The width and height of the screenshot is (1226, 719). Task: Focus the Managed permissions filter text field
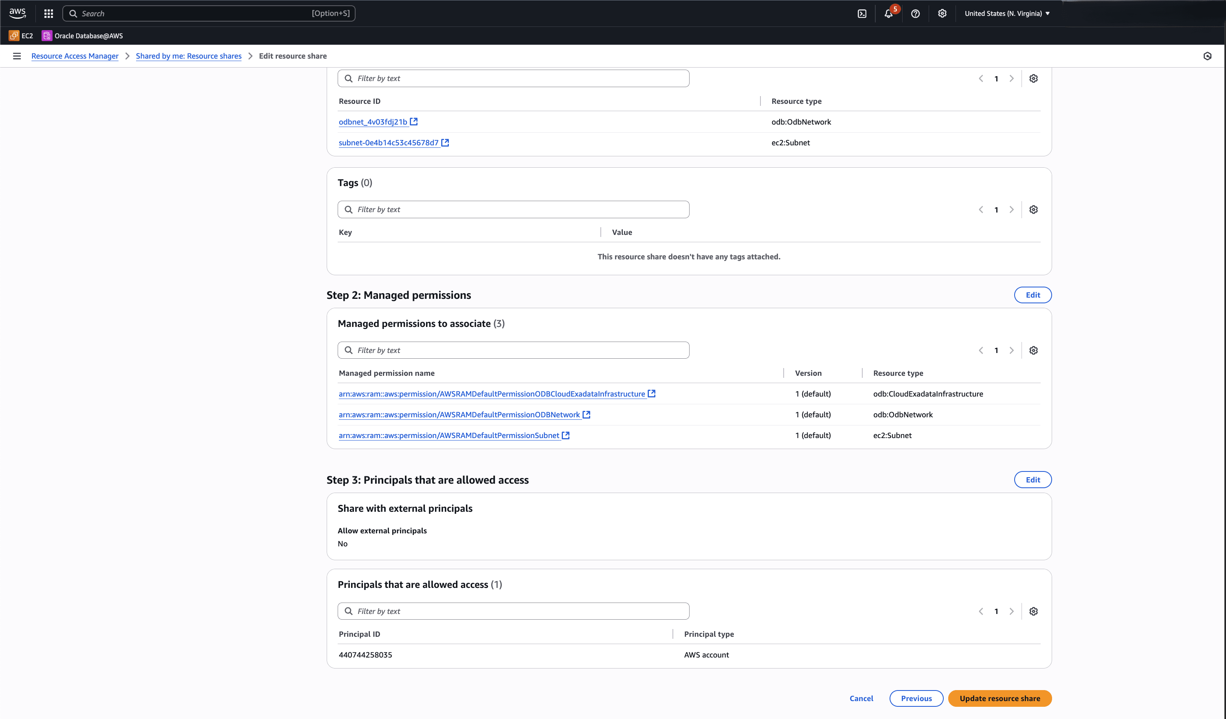pos(513,351)
